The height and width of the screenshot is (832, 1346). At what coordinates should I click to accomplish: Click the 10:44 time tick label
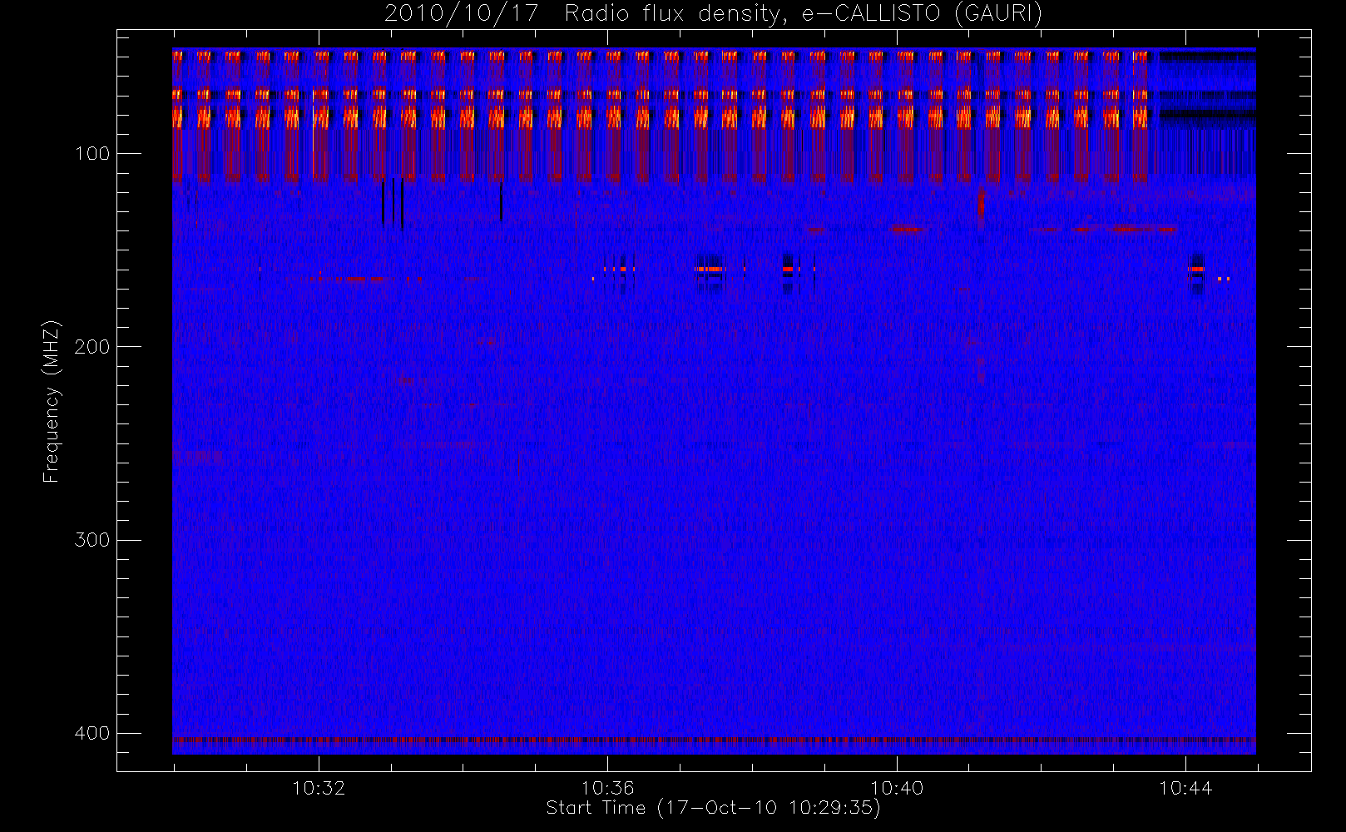(1185, 788)
